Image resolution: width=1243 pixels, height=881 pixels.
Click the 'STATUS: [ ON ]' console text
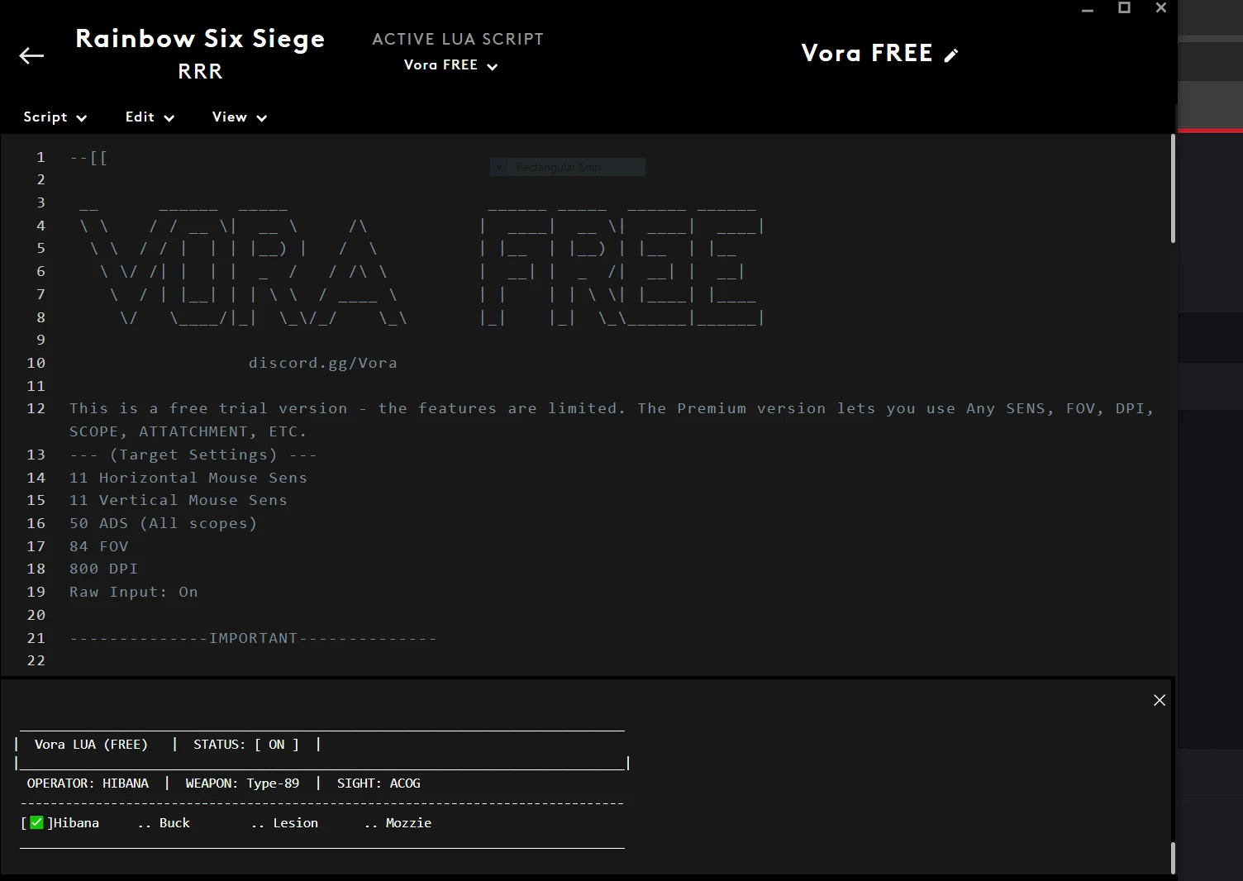(246, 745)
